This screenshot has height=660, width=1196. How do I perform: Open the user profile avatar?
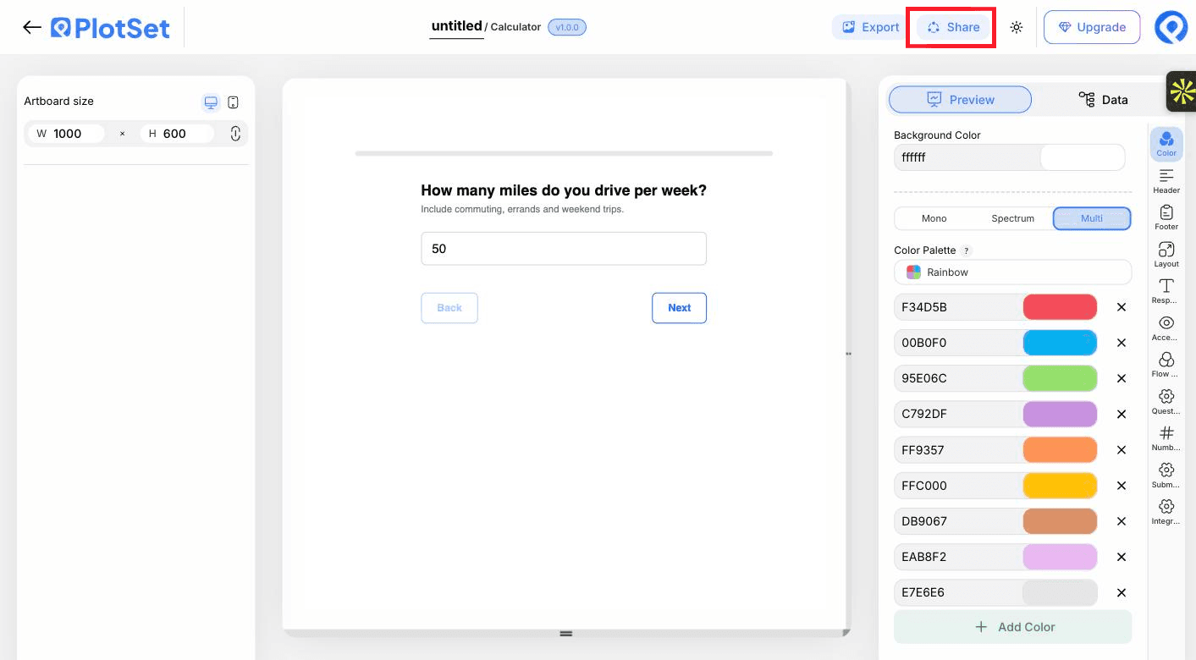(x=1171, y=27)
